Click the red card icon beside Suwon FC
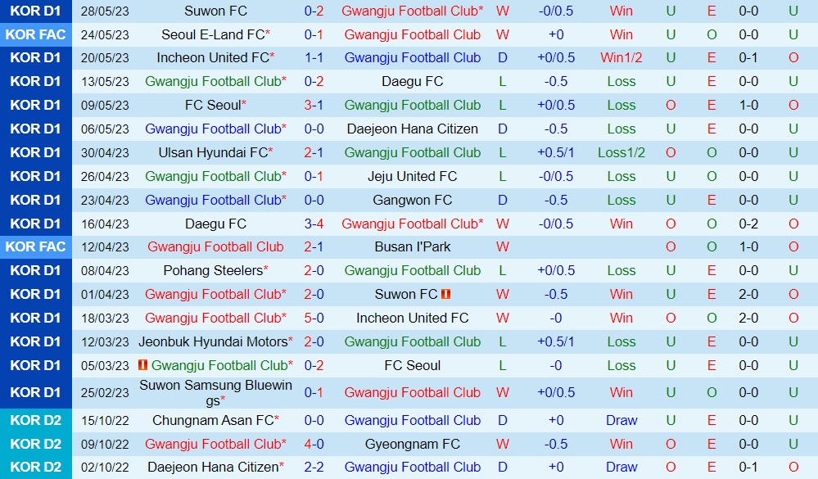The height and width of the screenshot is (479, 818). pyautogui.click(x=446, y=294)
